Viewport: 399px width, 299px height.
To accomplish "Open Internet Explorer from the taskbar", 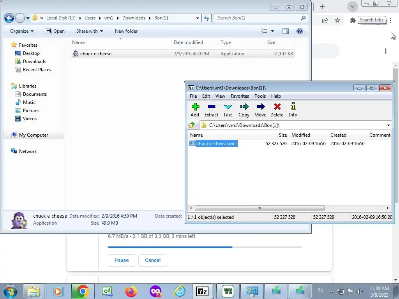I will coord(180,291).
